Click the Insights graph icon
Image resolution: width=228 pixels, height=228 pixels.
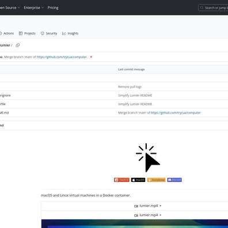(x=64, y=33)
